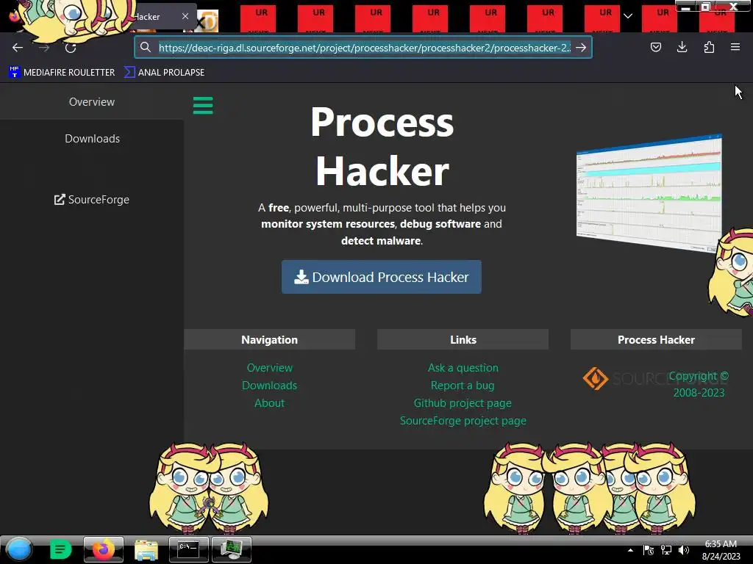This screenshot has height=564, width=753.
Task: Reload the current page
Action: click(x=71, y=48)
